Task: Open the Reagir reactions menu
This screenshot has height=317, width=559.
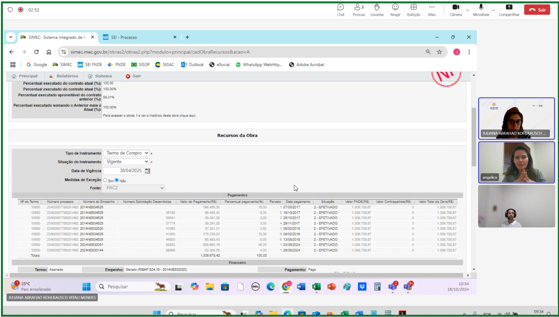Action: (x=395, y=7)
